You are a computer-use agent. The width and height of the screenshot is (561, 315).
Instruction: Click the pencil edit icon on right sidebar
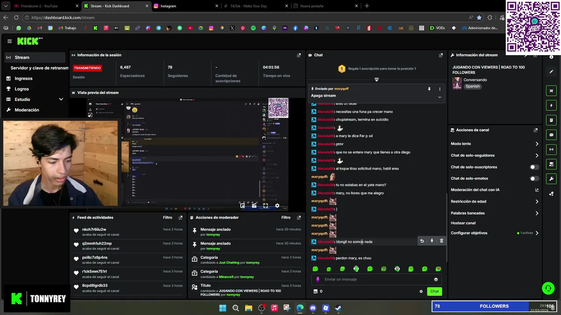point(551,71)
